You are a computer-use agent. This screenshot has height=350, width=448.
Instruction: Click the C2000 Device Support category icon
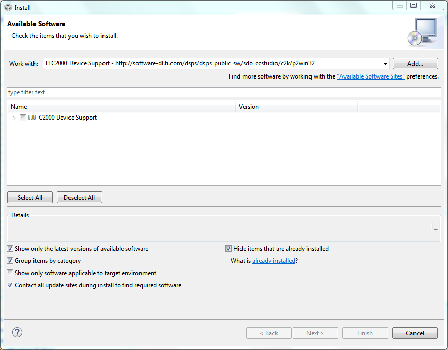point(32,118)
